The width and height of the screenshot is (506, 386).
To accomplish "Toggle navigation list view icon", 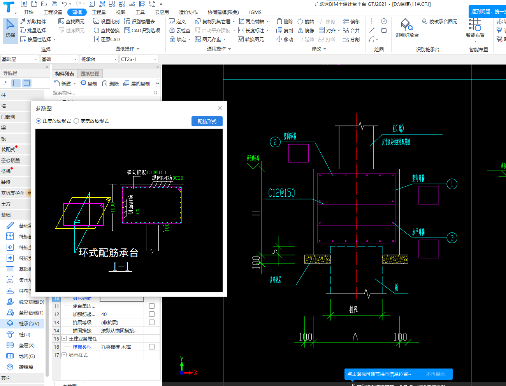I will tap(16, 83).
